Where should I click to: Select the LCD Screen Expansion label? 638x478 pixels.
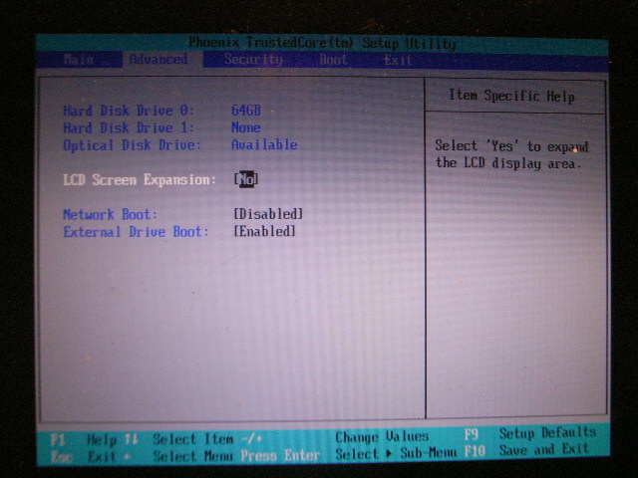pyautogui.click(x=140, y=179)
